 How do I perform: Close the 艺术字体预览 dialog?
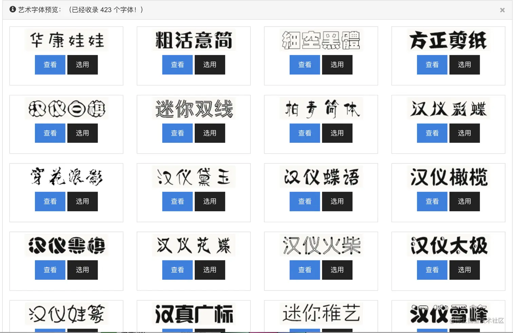502,10
